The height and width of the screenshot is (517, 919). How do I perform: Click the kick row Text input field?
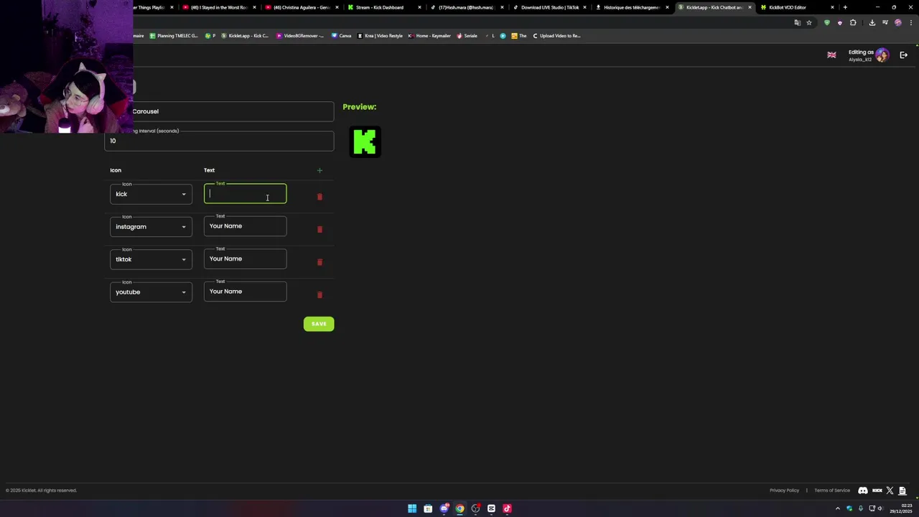pos(245,194)
